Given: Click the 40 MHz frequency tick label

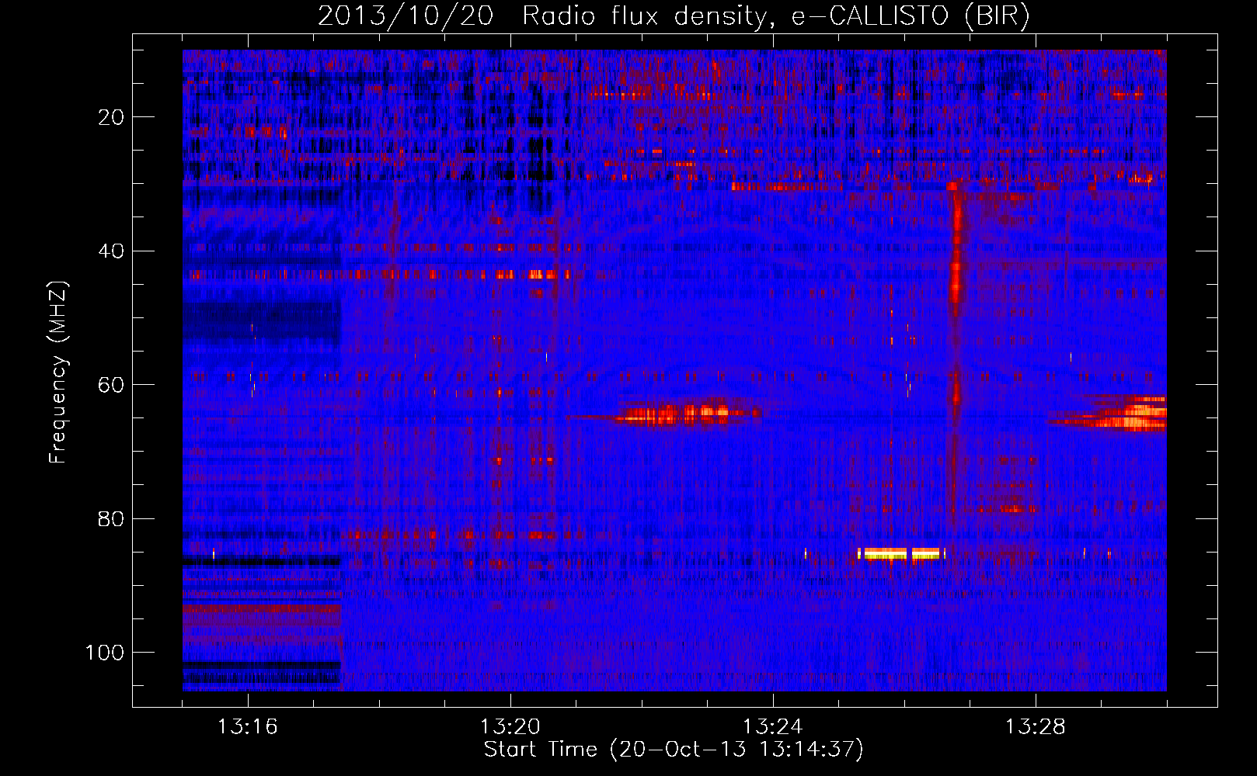Looking at the screenshot, I should (x=111, y=251).
